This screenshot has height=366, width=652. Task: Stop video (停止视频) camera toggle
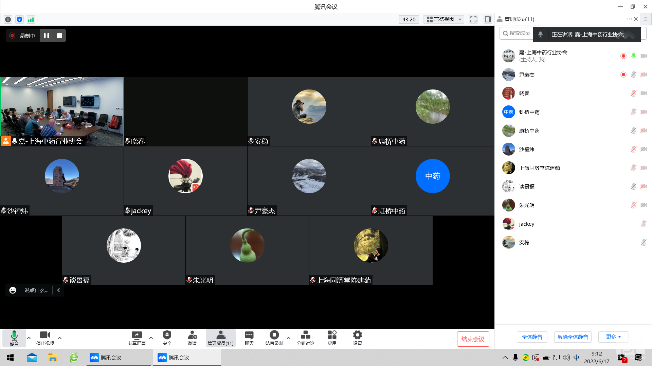click(x=45, y=338)
